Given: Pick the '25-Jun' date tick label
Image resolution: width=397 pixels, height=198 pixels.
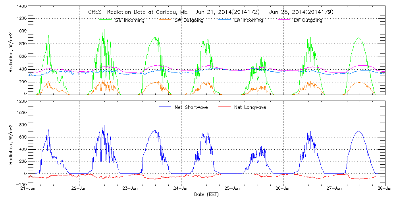Looking at the screenshot, I should 232,189.
